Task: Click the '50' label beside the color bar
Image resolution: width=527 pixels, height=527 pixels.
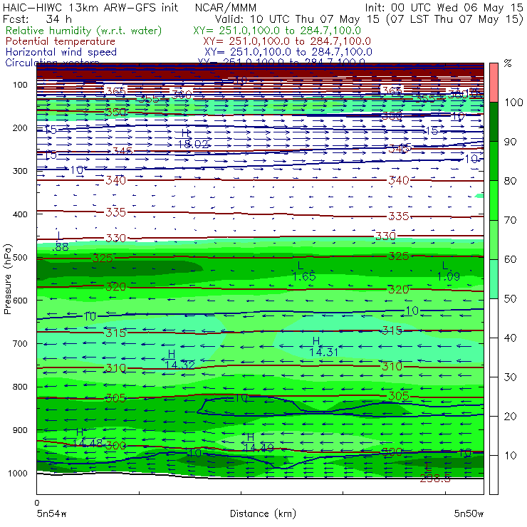Action: (510, 299)
